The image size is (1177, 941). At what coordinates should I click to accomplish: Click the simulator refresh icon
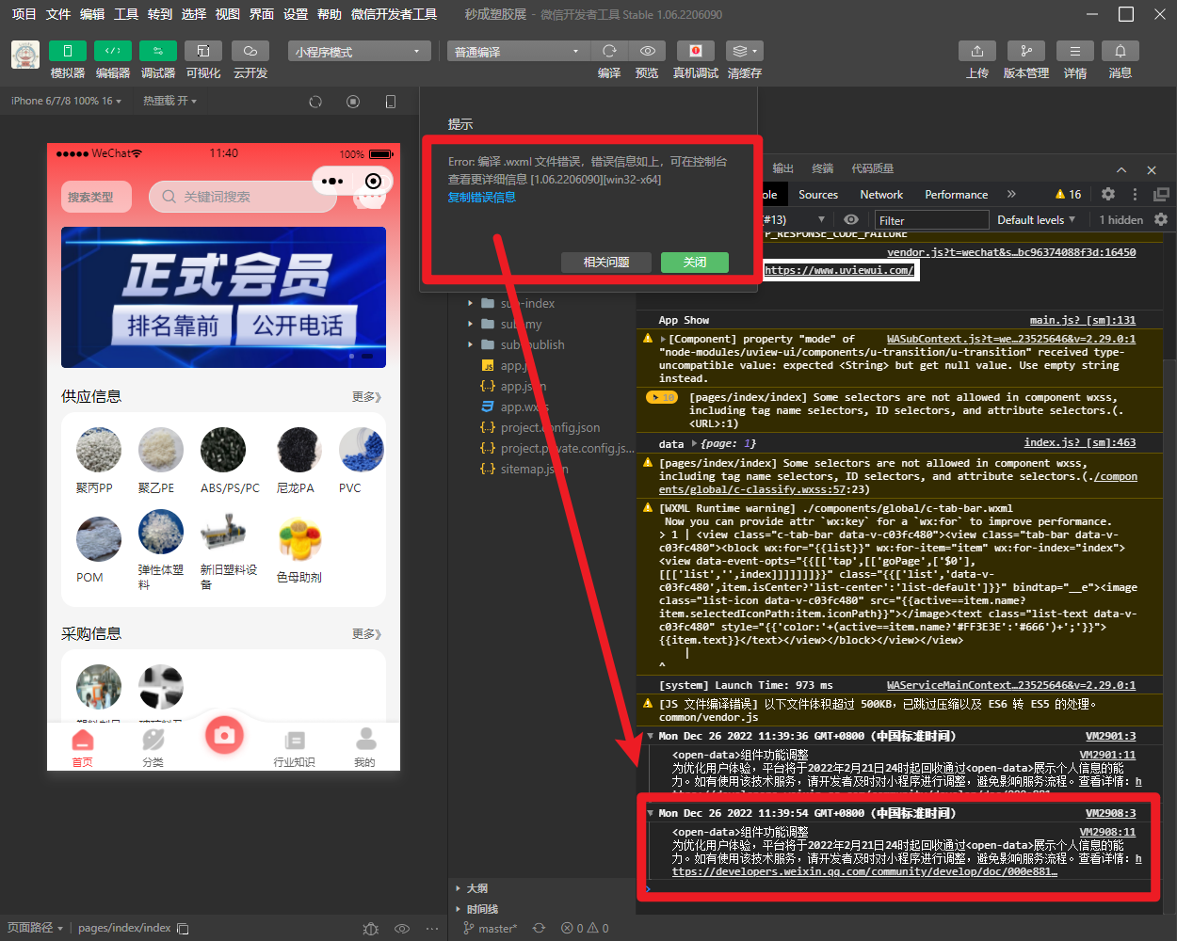point(315,102)
